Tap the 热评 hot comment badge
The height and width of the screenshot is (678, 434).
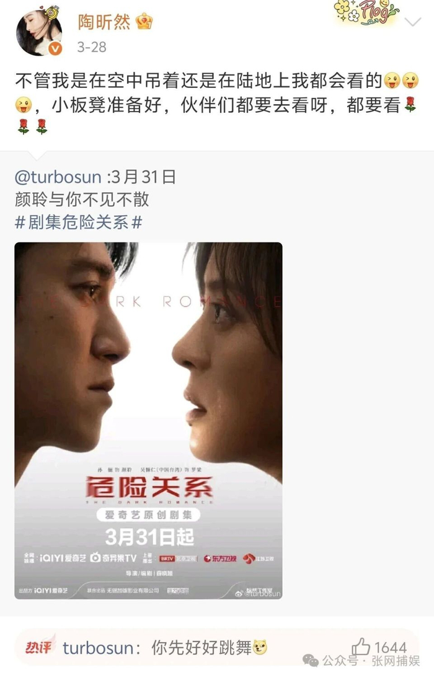pos(40,646)
